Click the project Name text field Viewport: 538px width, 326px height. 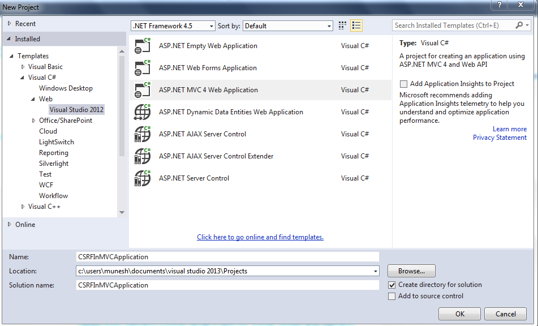(227, 257)
